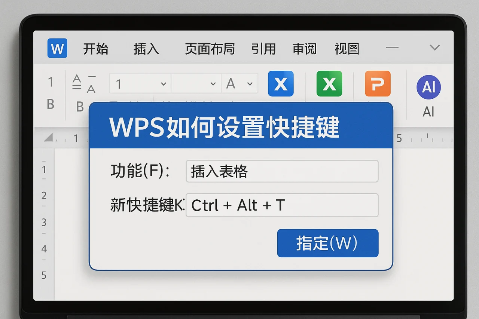479x319 pixels.
Task: Click the shortcut field showing Ctrl+Alt+T
Action: click(x=282, y=205)
